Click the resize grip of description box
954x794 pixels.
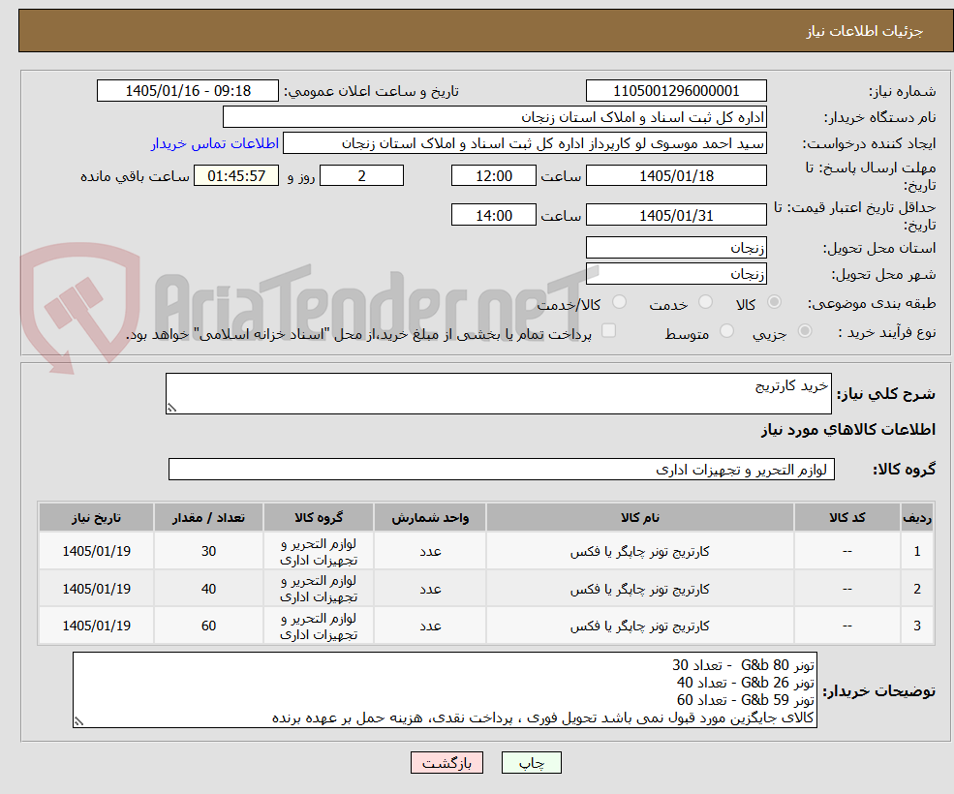[171, 409]
